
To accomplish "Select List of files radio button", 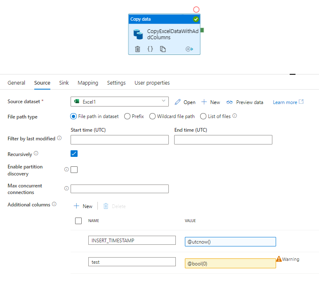I will point(203,116).
